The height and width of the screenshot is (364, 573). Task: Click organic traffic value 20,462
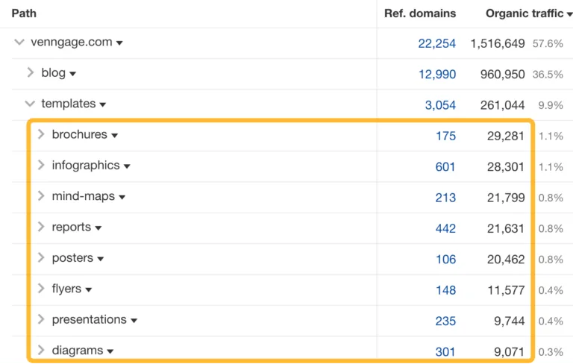click(506, 260)
